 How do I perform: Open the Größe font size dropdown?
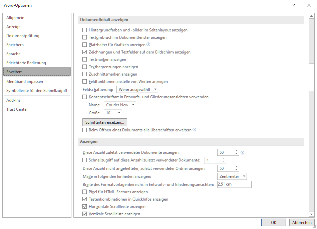tap(113, 113)
